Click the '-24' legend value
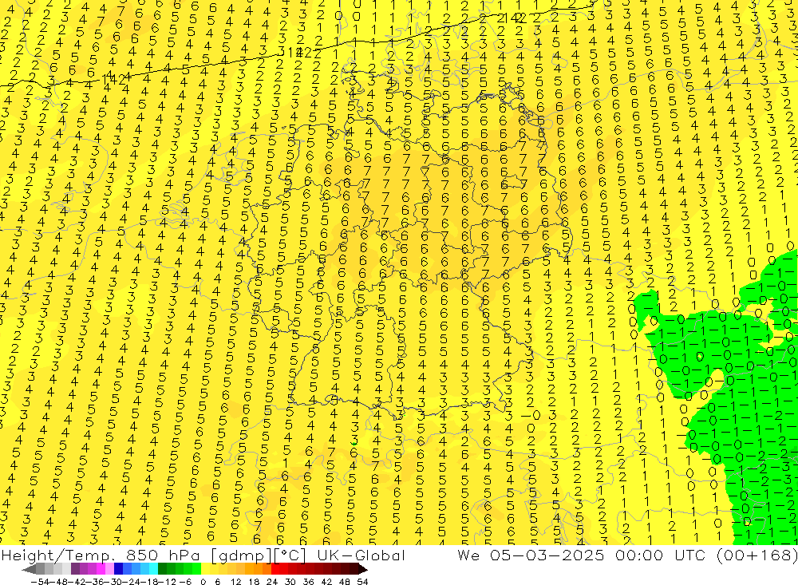 point(131,582)
